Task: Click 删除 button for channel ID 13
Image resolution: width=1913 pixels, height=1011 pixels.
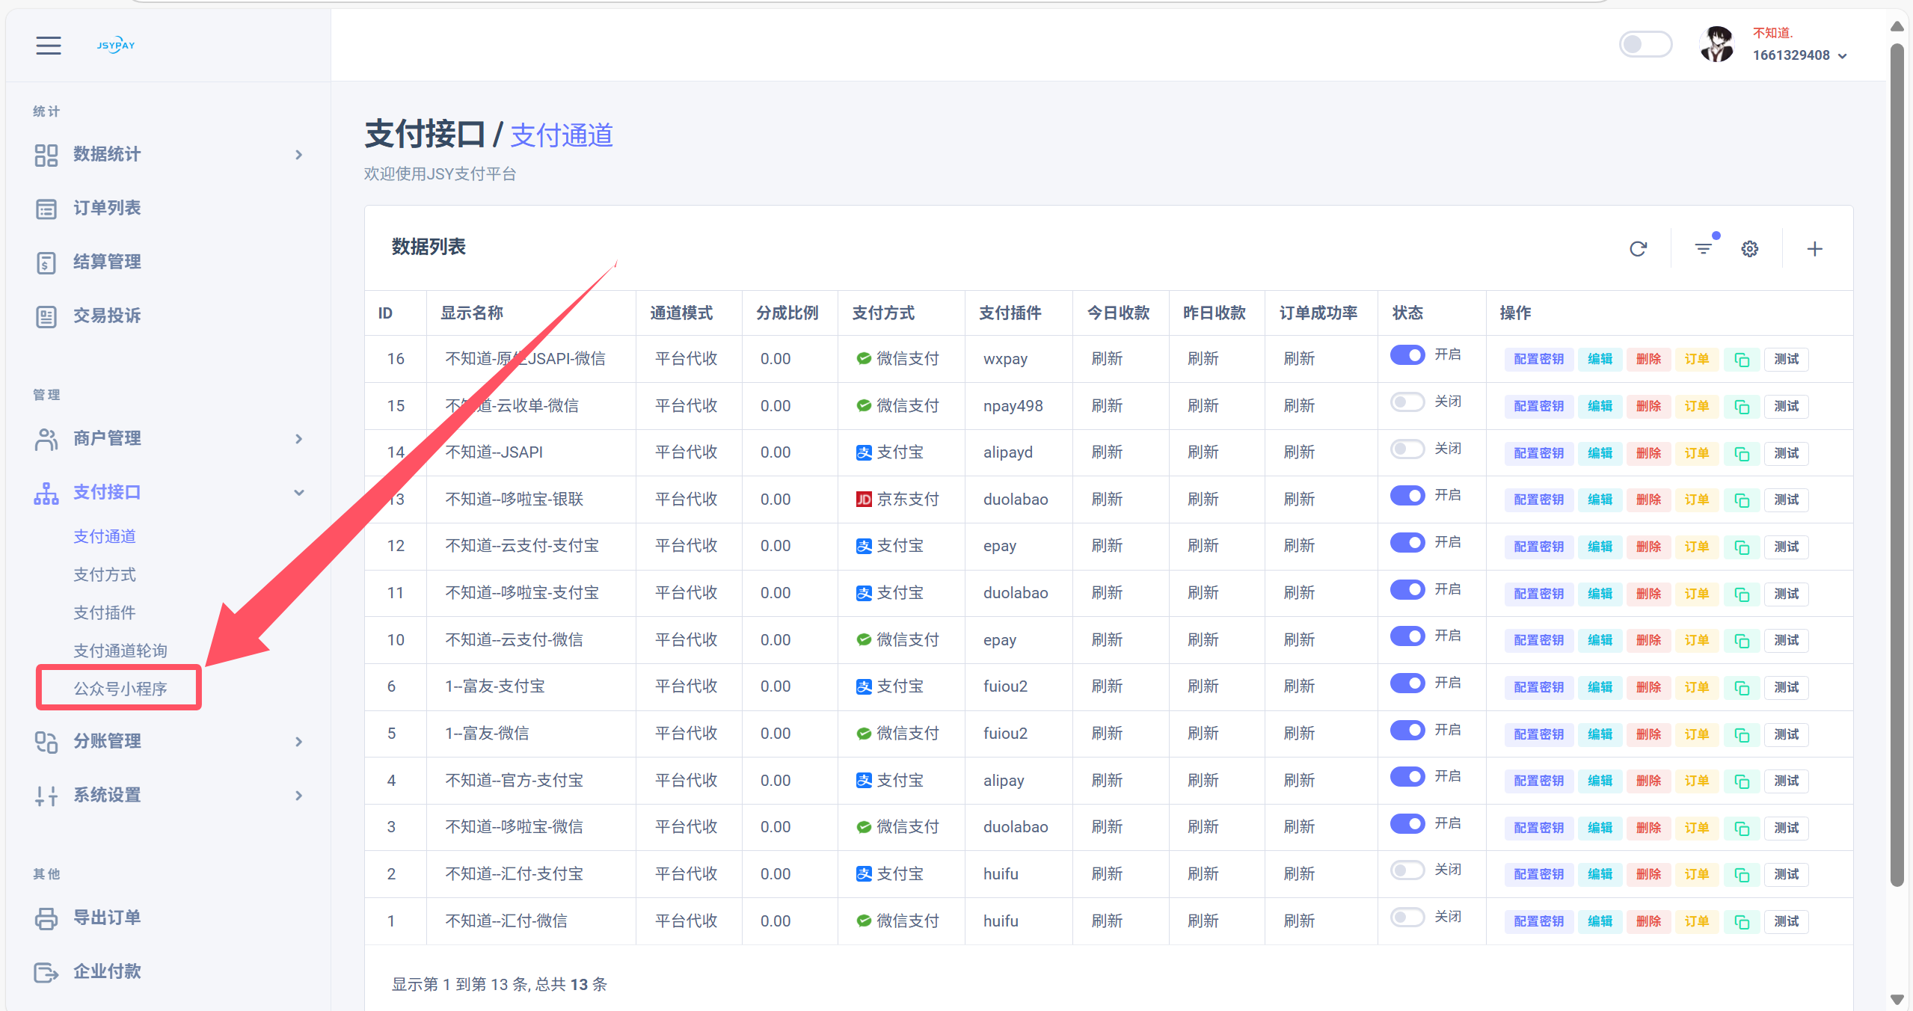Action: click(x=1648, y=500)
